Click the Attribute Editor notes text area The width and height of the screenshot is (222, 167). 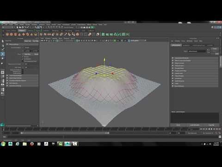(195, 118)
